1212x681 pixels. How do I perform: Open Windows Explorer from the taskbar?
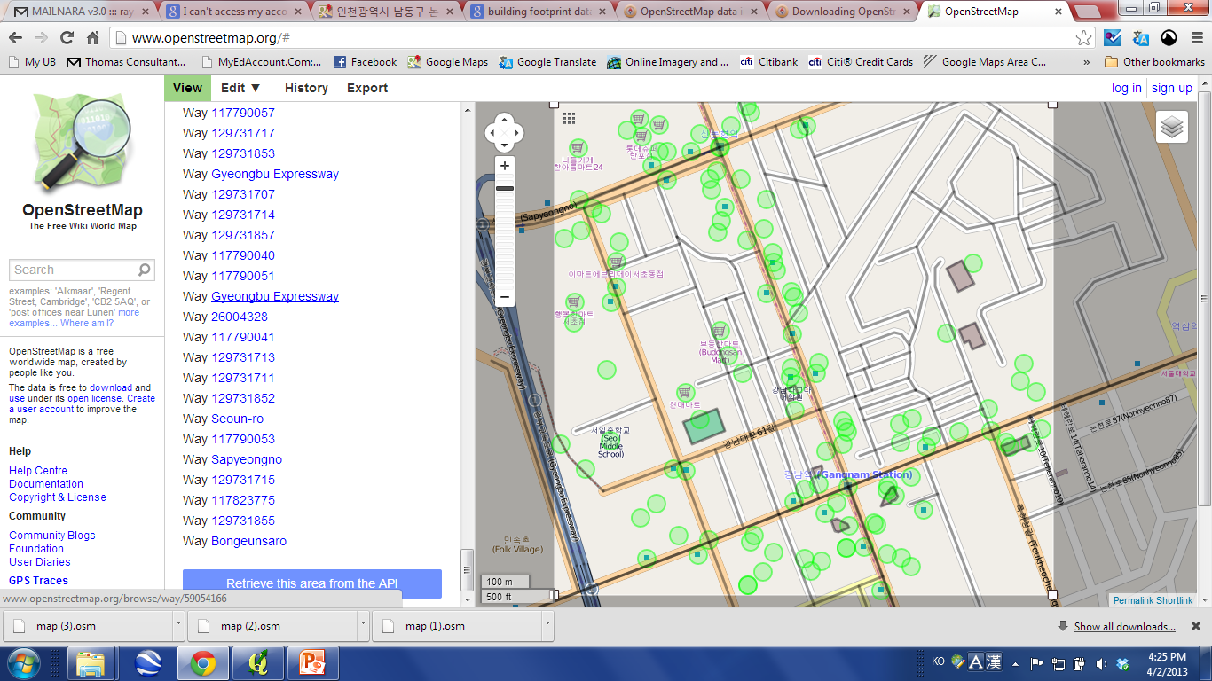[x=91, y=663]
